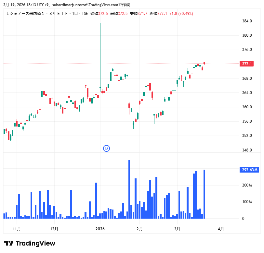The image size is (264, 253).
Task: Click the 2026 time axis label
Action: click(100, 229)
